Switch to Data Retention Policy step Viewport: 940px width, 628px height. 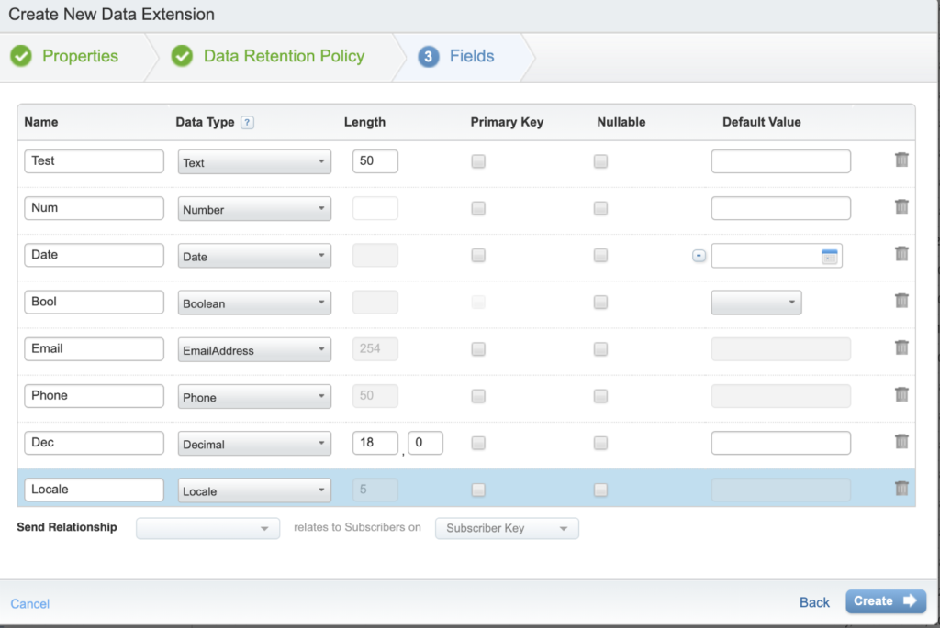(x=284, y=56)
